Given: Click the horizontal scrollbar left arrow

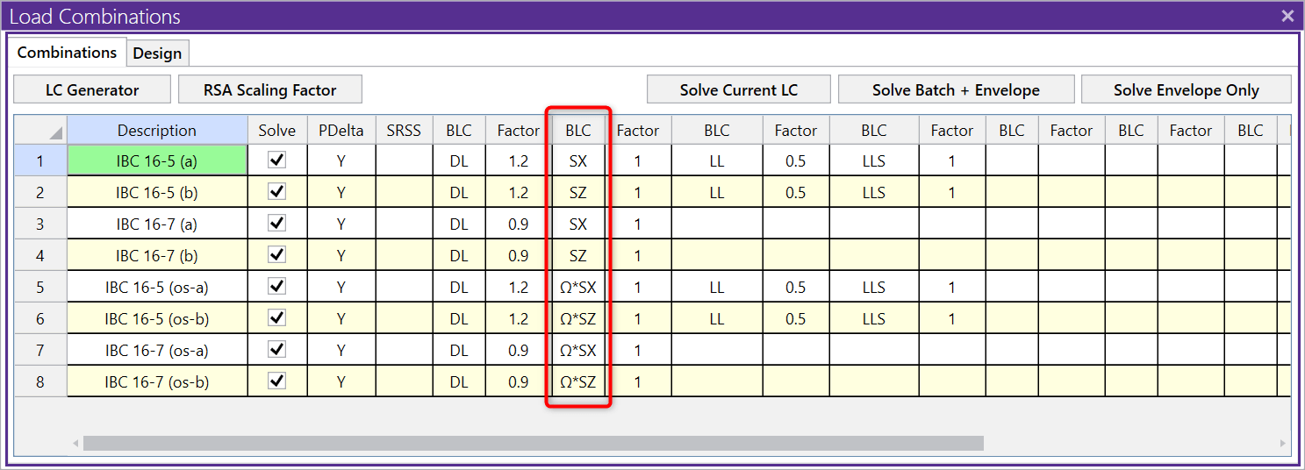Looking at the screenshot, I should (x=75, y=444).
